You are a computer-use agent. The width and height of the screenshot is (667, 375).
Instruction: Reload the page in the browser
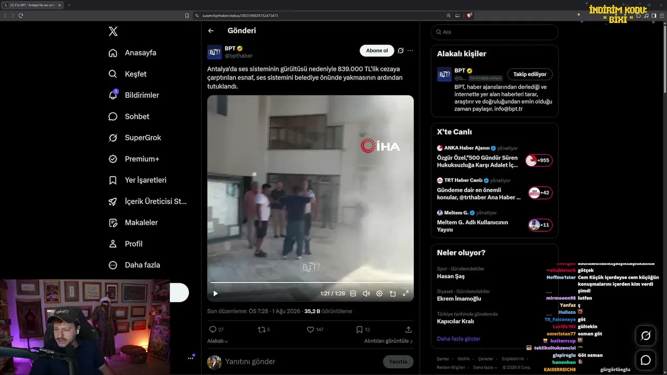(21, 16)
